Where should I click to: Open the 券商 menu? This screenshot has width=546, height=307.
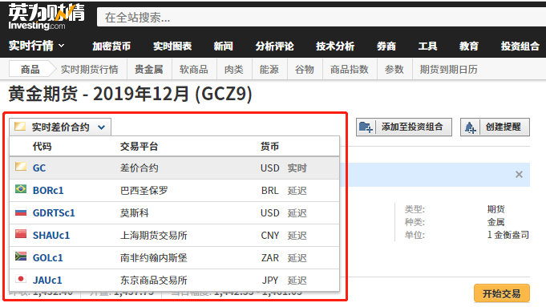[386, 46]
